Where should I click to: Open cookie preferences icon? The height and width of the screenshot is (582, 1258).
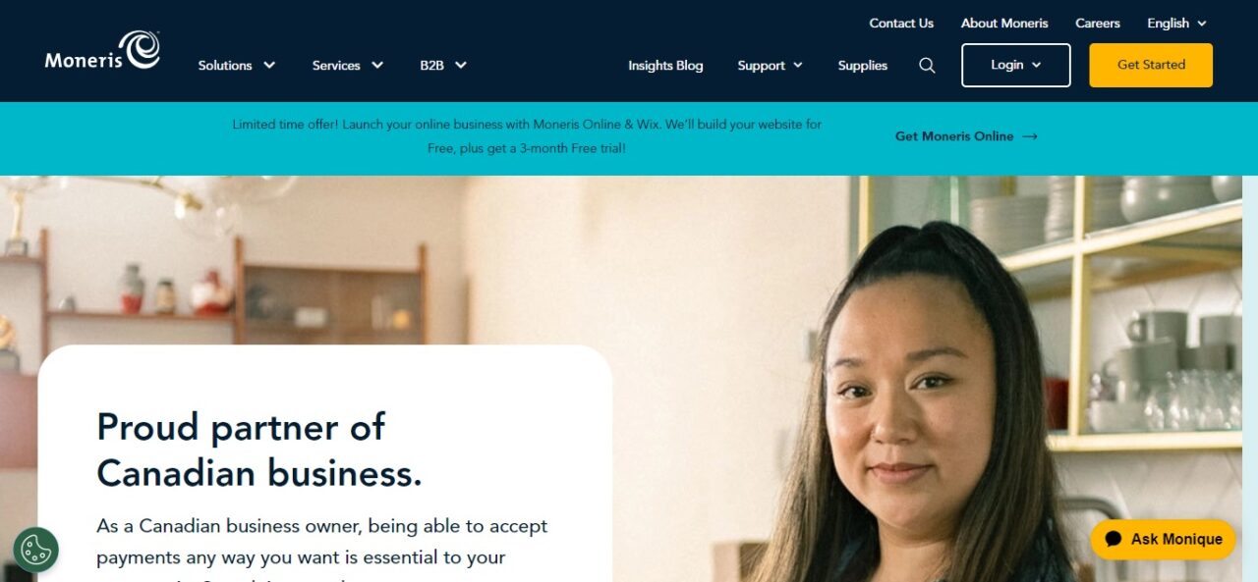(36, 550)
